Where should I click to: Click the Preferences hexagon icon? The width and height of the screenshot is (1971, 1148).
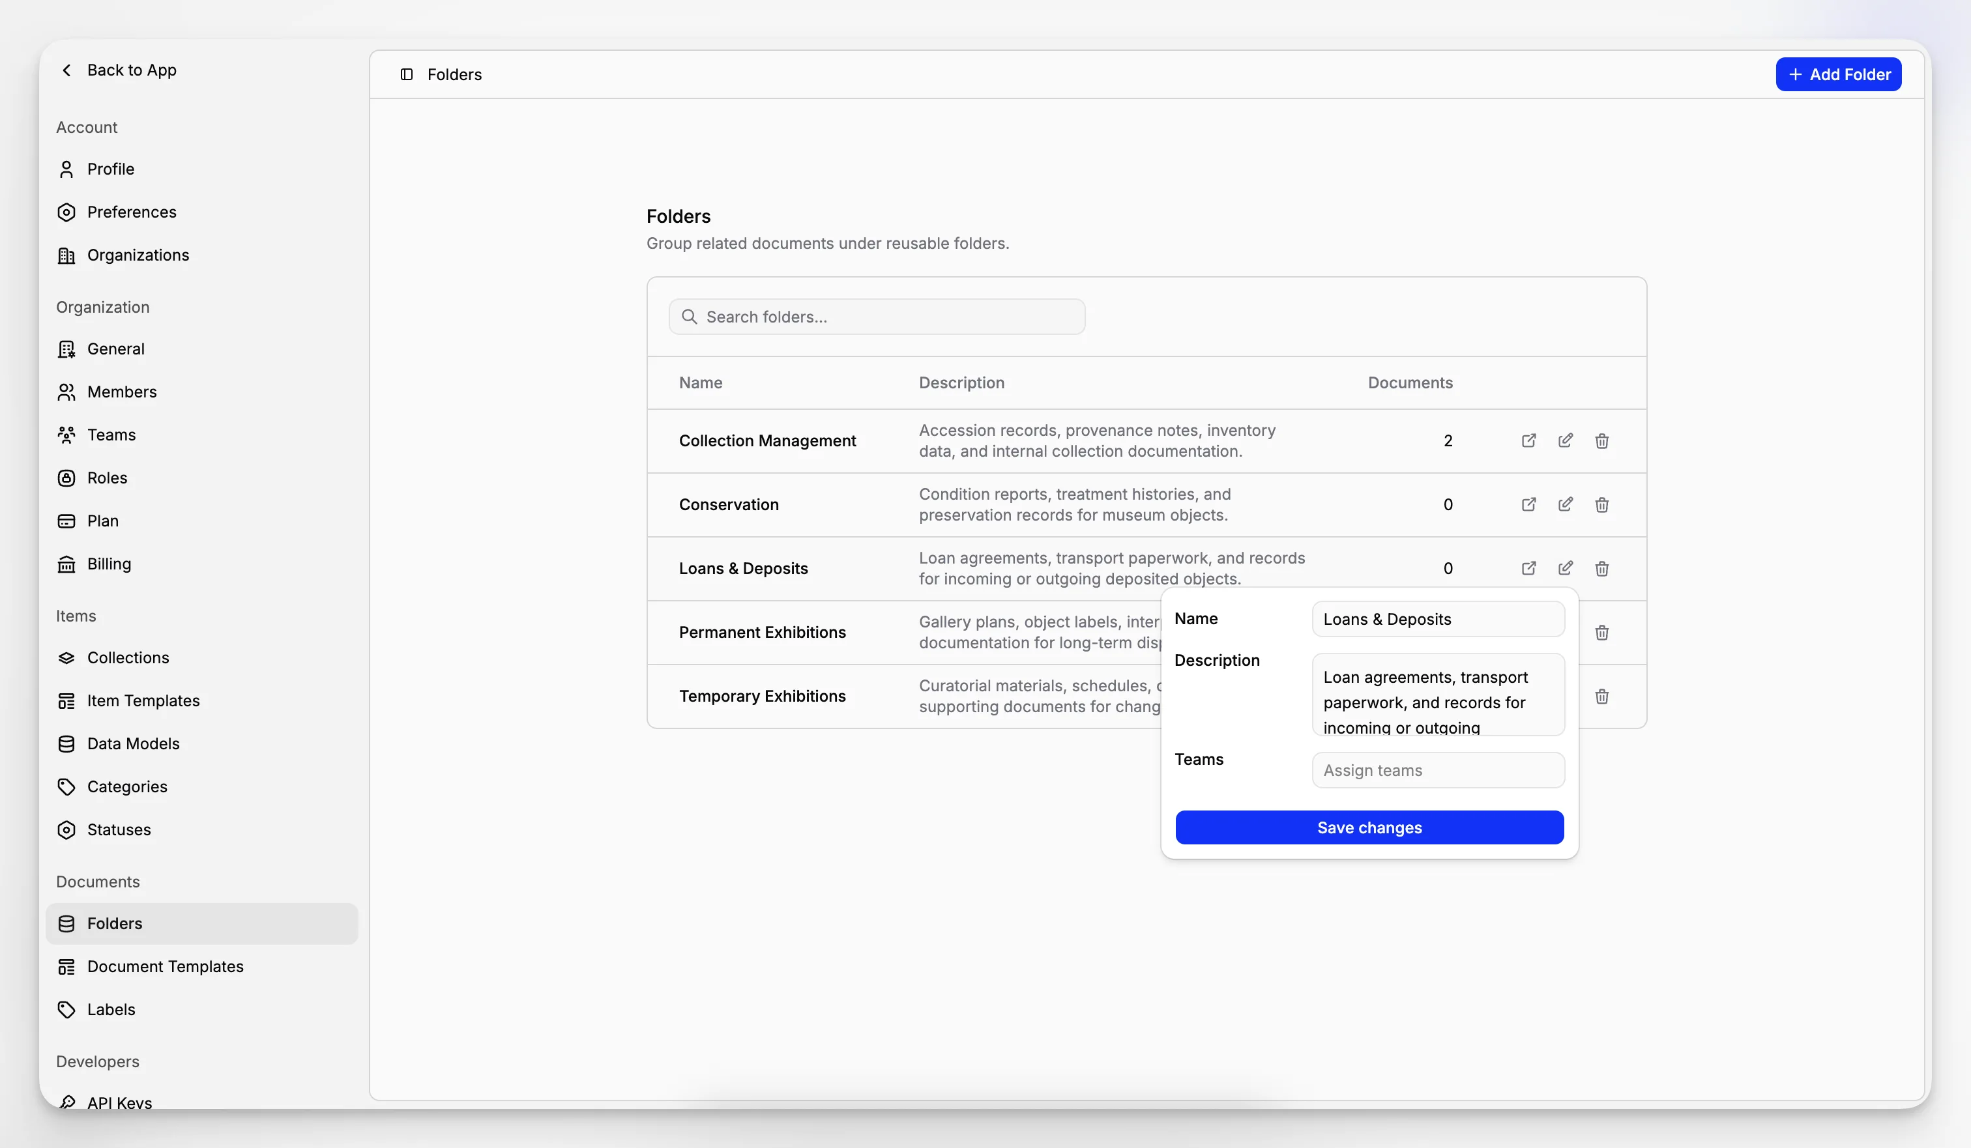click(x=66, y=212)
